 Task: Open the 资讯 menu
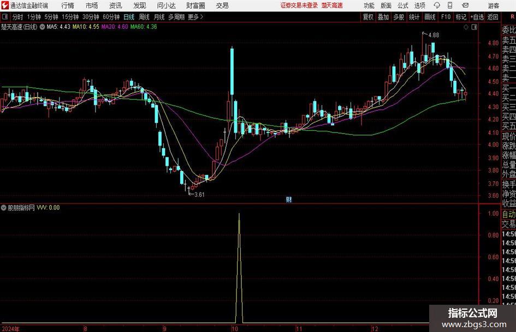(116, 5)
